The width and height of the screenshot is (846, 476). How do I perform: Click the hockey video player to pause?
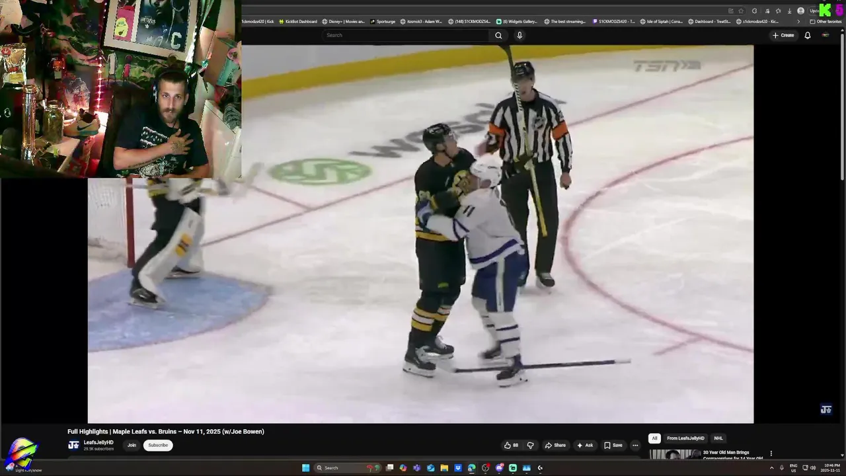pyautogui.click(x=420, y=234)
